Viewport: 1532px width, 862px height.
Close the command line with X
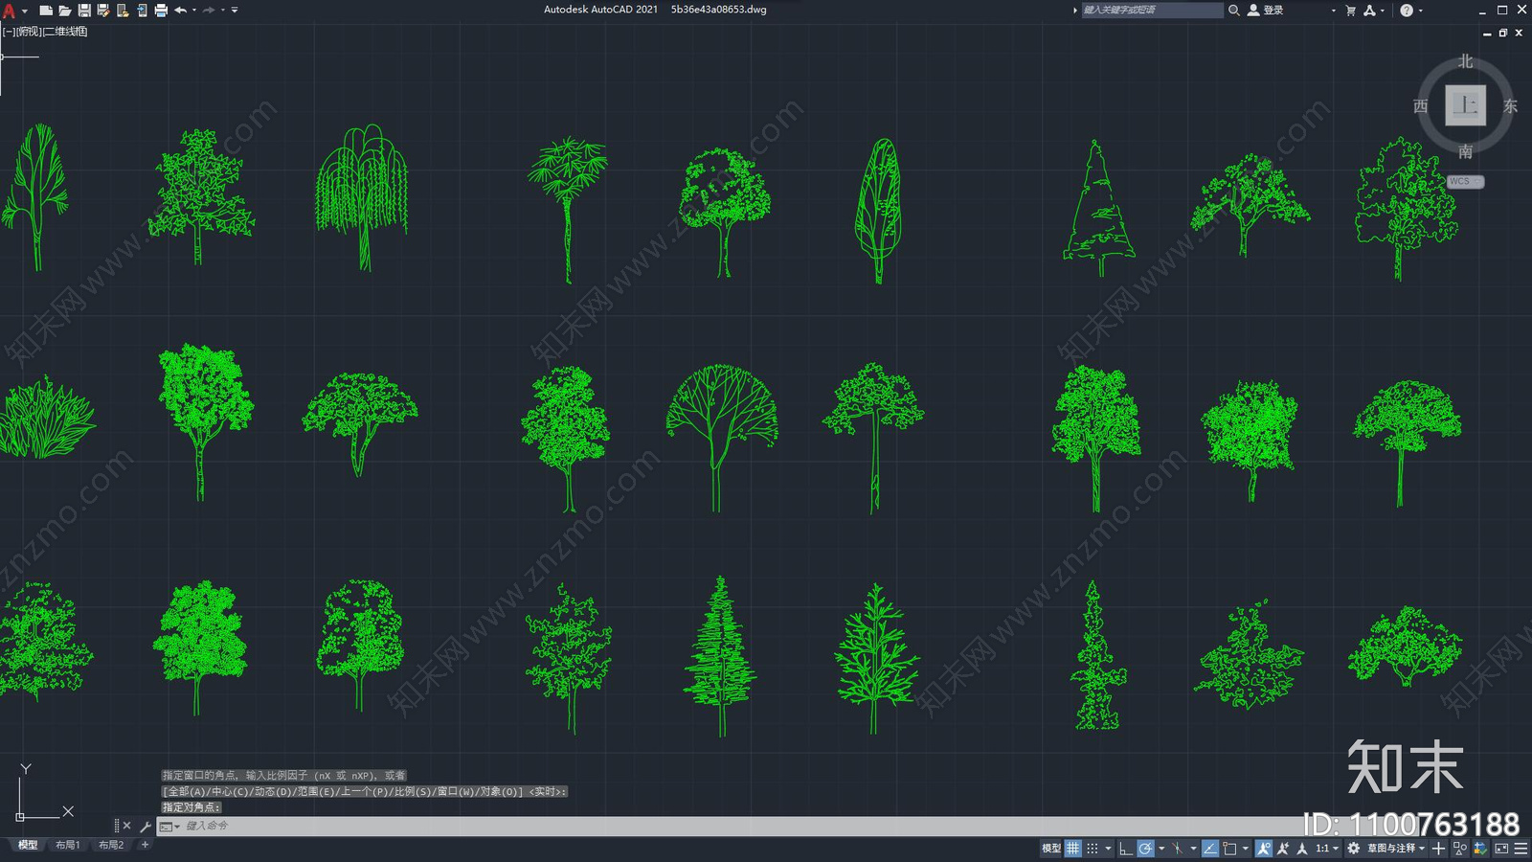tap(126, 826)
